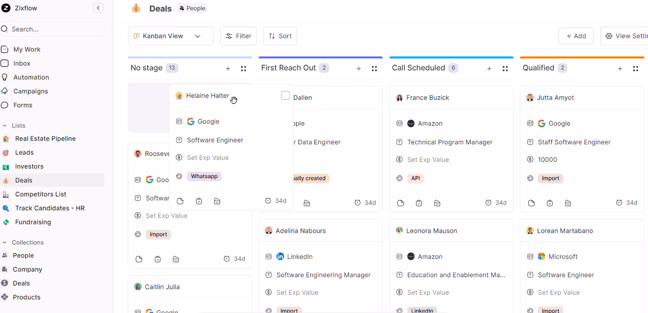Viewport: 648px width, 313px height.
Task: Click the Zixflow logo icon
Action: 6,8
